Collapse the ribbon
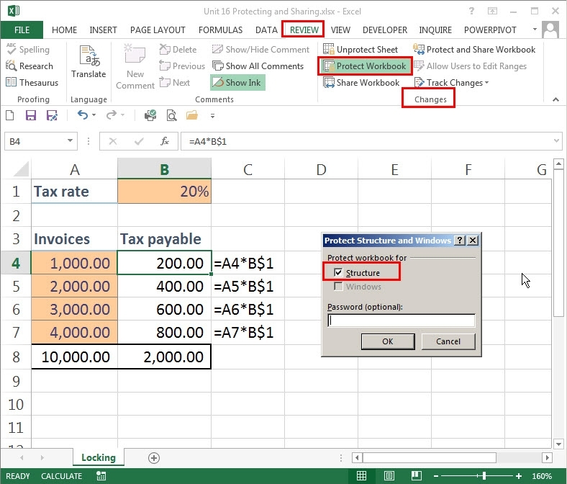567x484 pixels. coord(555,99)
